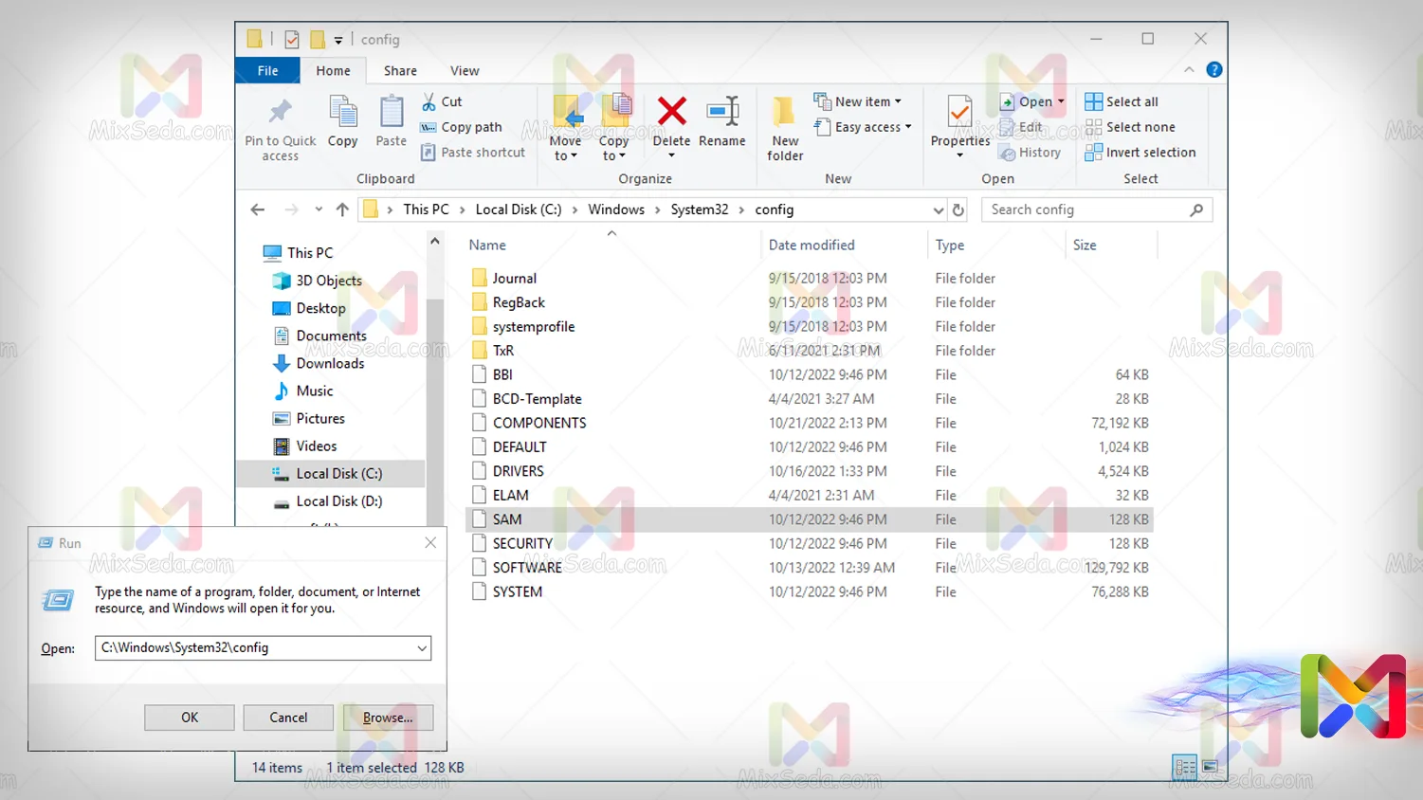Refresh the config folder view
This screenshot has width=1423, height=800.
[958, 209]
